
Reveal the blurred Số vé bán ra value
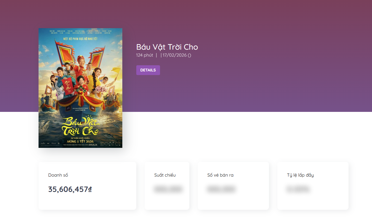click(x=221, y=189)
